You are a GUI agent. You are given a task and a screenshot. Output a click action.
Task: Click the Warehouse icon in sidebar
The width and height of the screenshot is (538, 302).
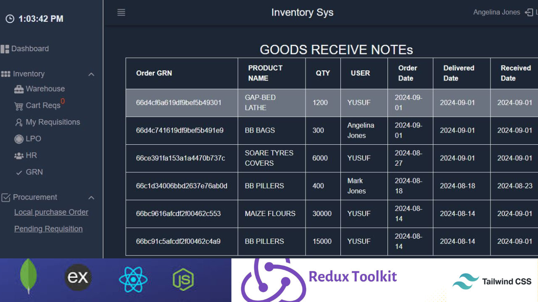pyautogui.click(x=18, y=89)
